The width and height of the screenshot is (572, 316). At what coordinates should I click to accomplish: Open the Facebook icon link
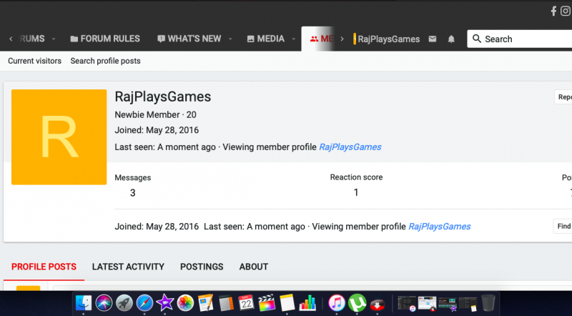[553, 11]
